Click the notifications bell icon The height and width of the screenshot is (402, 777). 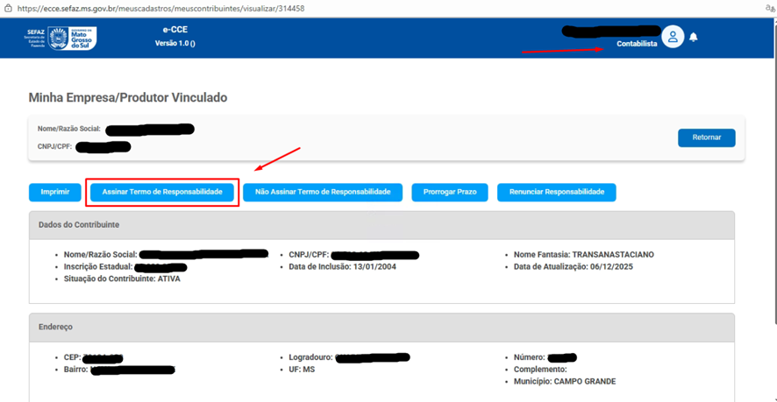pyautogui.click(x=694, y=38)
